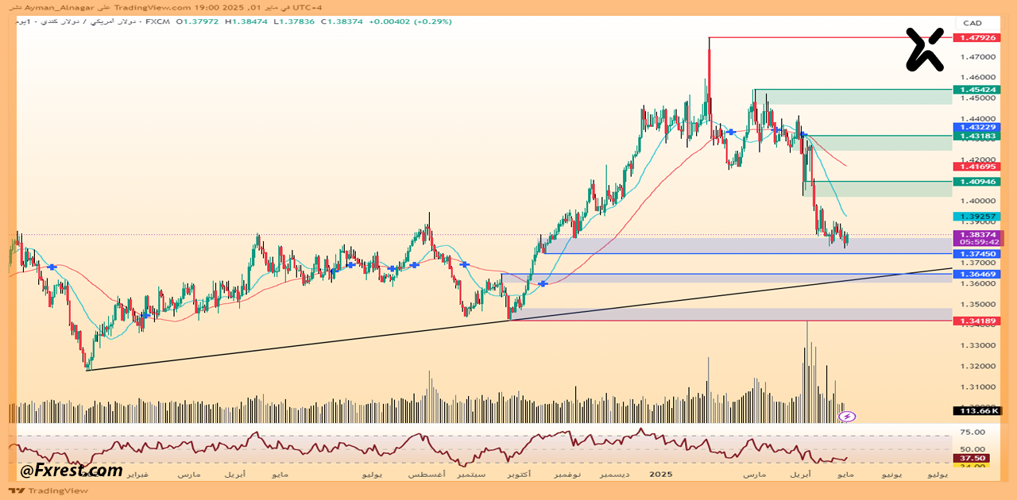The height and width of the screenshot is (500, 1017).
Task: Click the gray demand zone above 1.34189 line
Action: click(730, 314)
